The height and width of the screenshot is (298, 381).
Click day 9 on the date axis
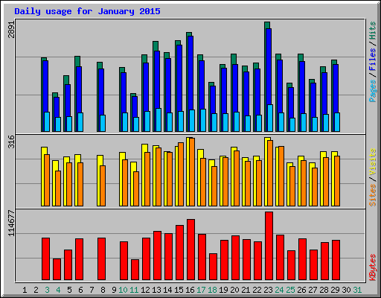(x=114, y=290)
